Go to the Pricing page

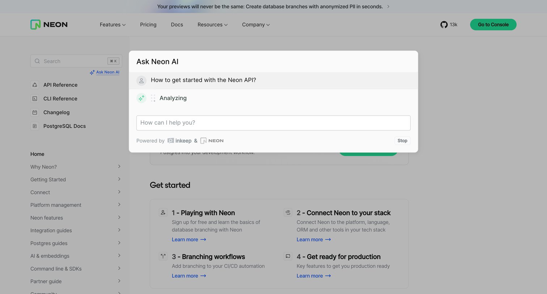tap(148, 25)
